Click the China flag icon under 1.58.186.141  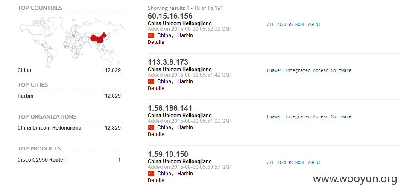[151, 127]
